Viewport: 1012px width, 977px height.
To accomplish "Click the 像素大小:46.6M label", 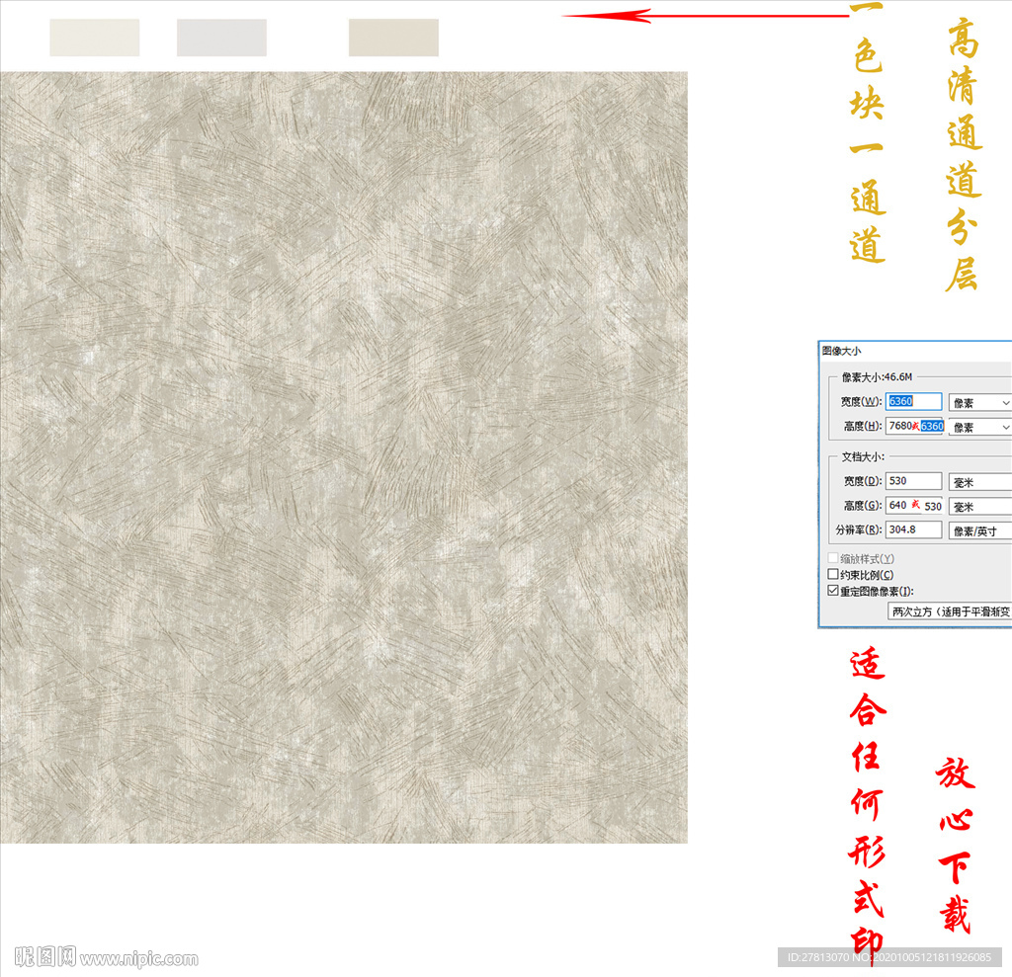I will tap(877, 376).
